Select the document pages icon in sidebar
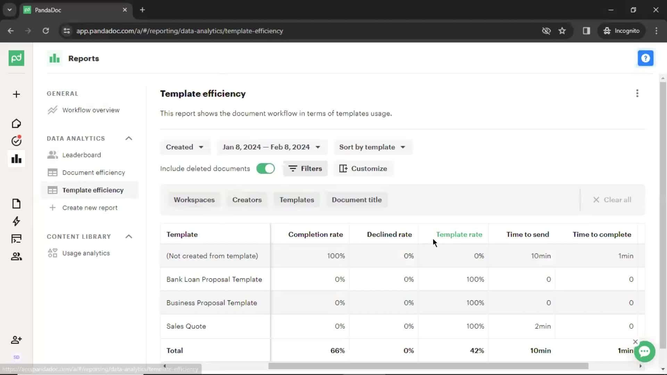The width and height of the screenshot is (667, 375). click(x=16, y=203)
